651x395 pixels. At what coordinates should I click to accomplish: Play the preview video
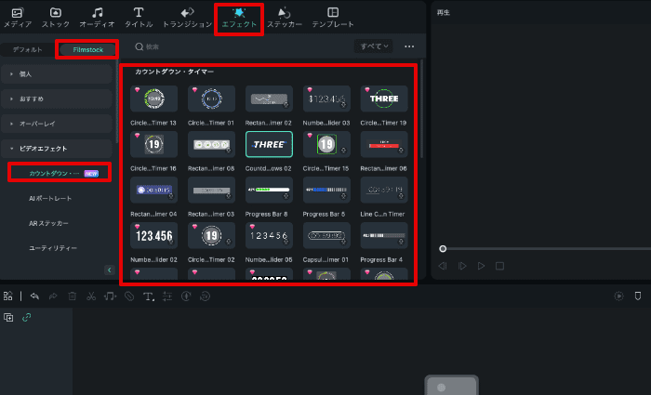click(481, 266)
